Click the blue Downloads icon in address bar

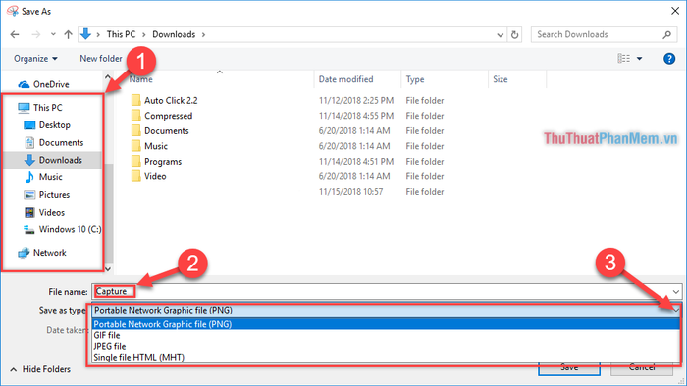click(86, 34)
